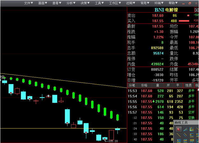Open the 分析 menu
Viewport: 199px width, 143px height.
pos(71,3)
